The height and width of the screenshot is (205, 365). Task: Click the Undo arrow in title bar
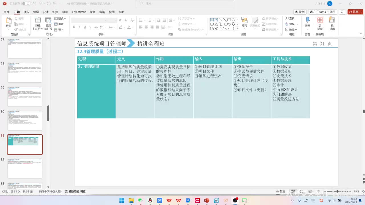point(40,3)
